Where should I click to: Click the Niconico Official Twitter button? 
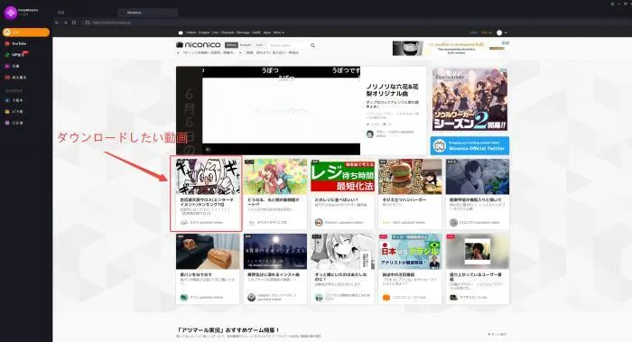point(469,145)
